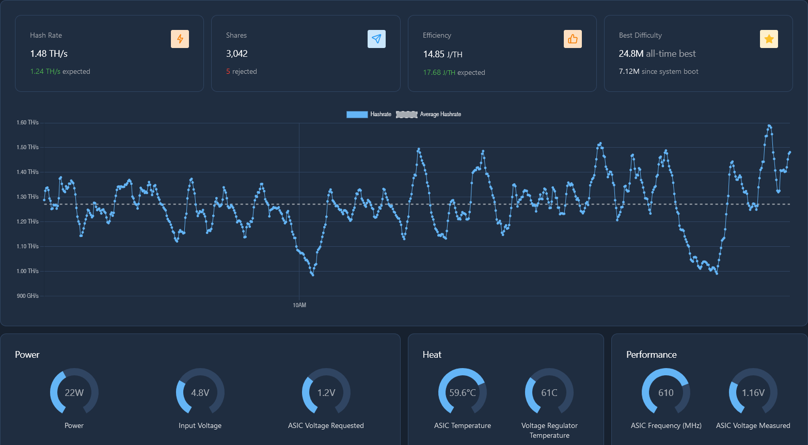The width and height of the screenshot is (808, 445).
Task: Click the Power gauge showing 22W
Action: click(74, 392)
